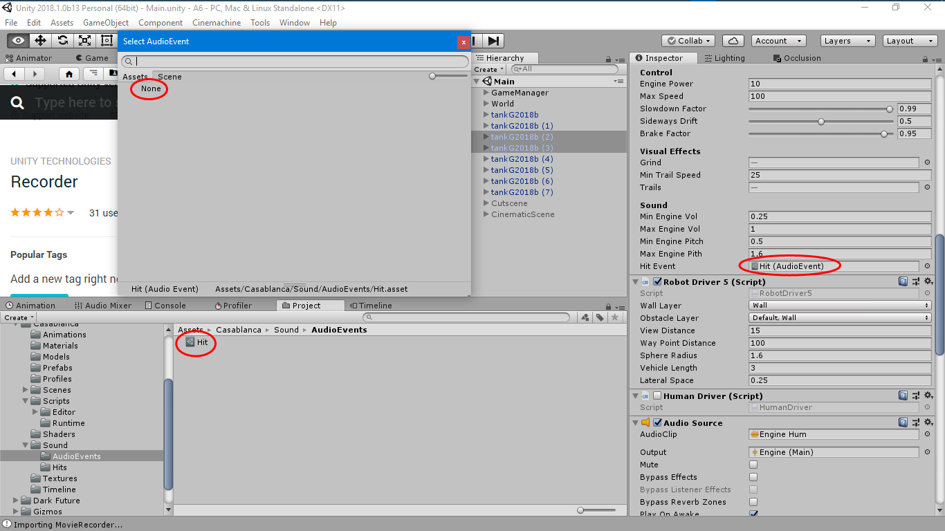Select the Move tool in the toolbar
This screenshot has height=531, width=945.
pos(40,41)
